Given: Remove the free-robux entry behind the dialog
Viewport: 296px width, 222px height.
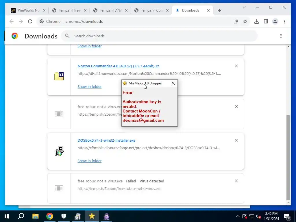Looking at the screenshot, I should (x=236, y=107).
